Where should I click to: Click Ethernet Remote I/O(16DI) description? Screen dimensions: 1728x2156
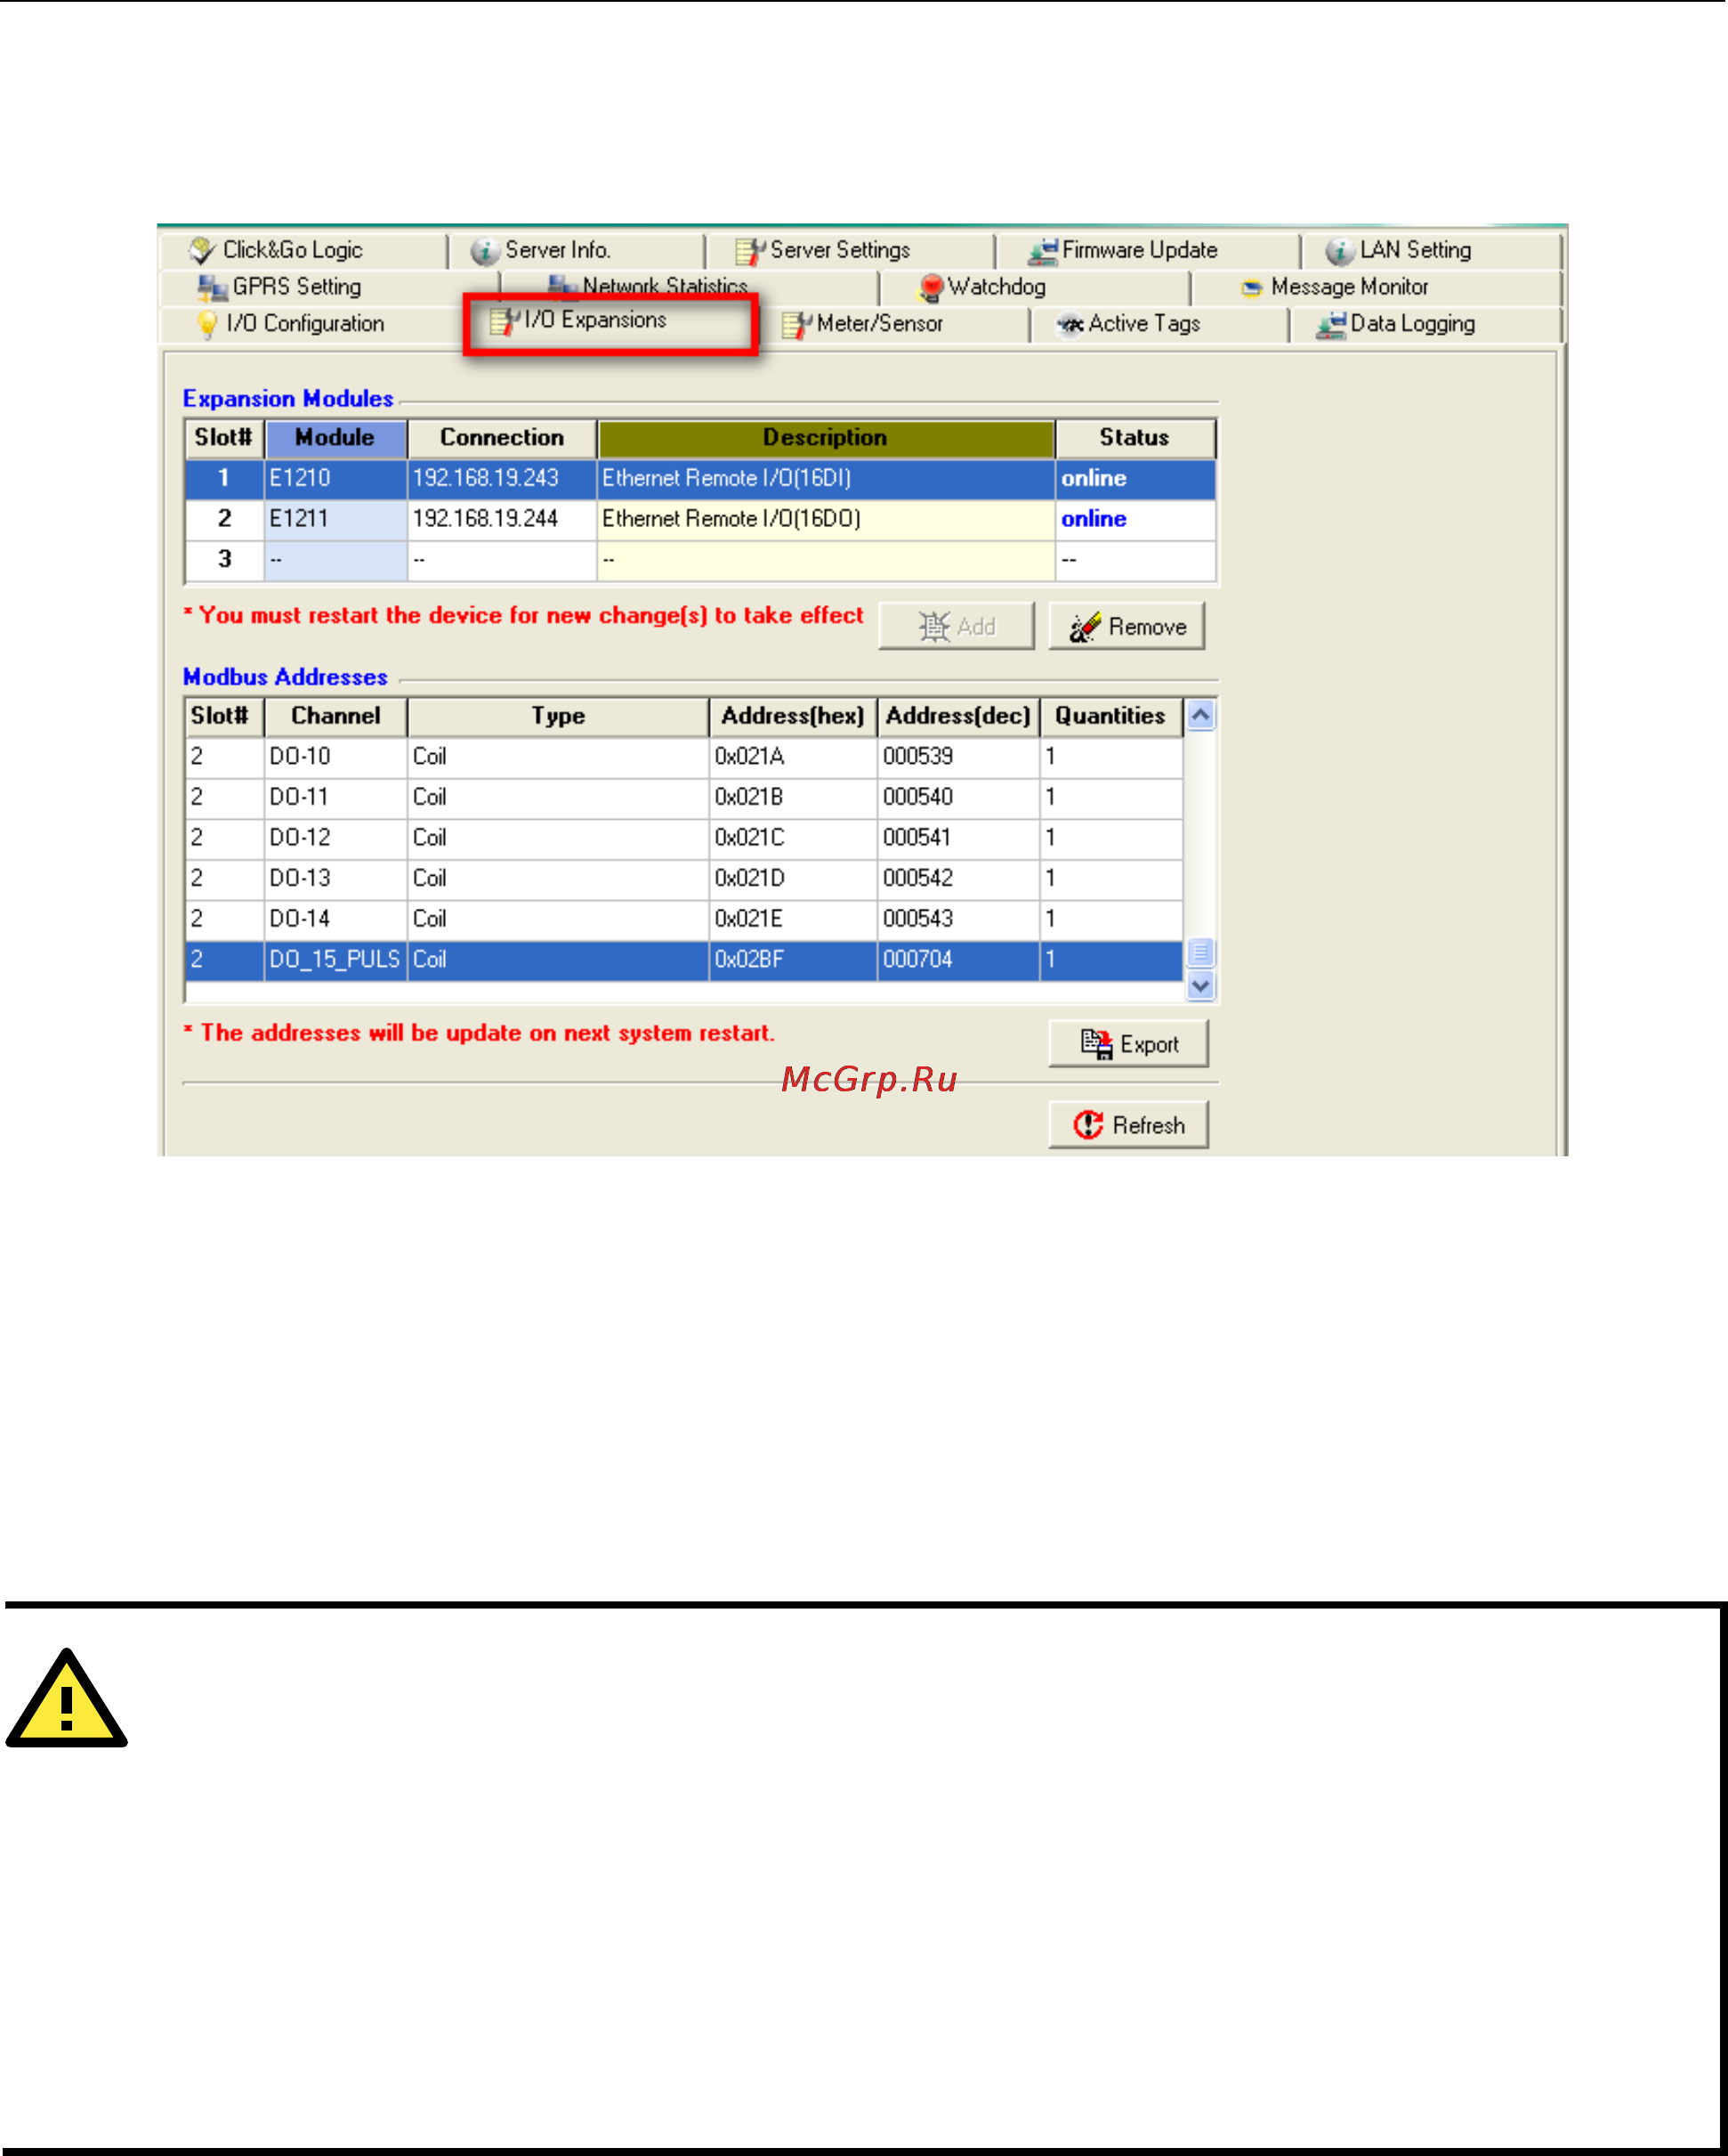point(727,478)
